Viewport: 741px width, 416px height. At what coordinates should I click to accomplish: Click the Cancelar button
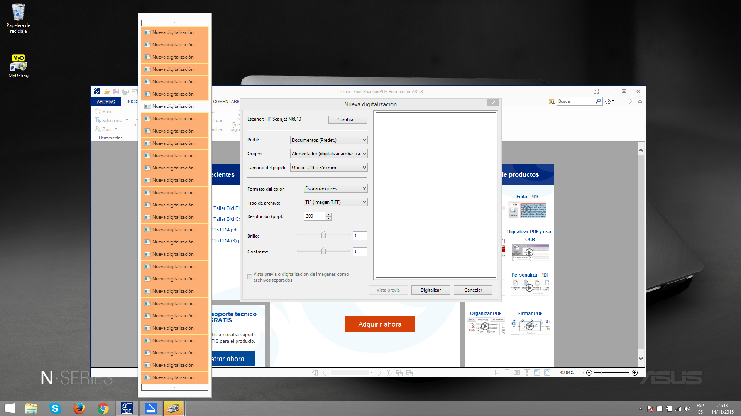tap(473, 290)
